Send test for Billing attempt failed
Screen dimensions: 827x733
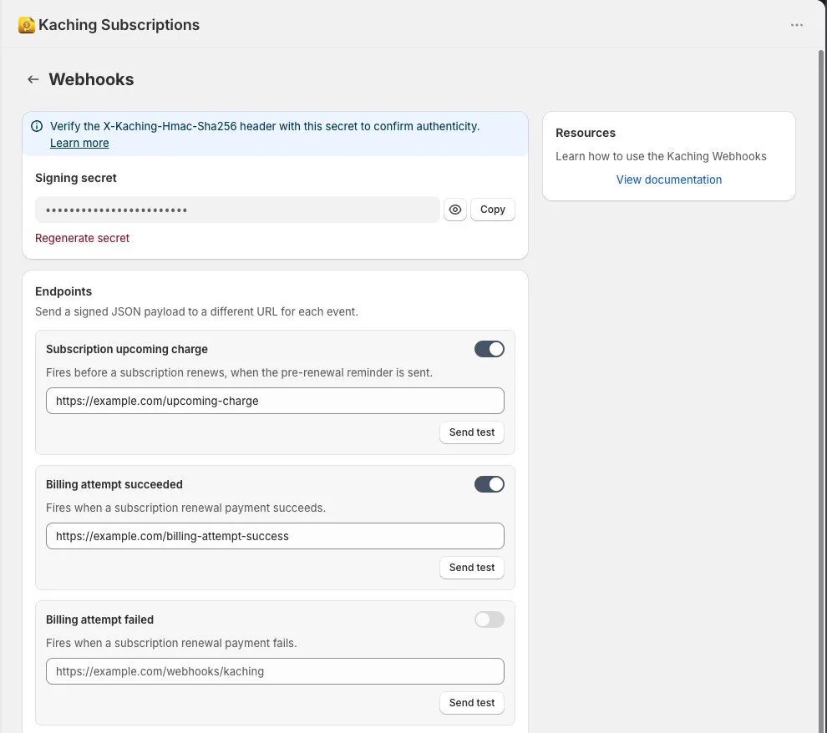(x=472, y=703)
